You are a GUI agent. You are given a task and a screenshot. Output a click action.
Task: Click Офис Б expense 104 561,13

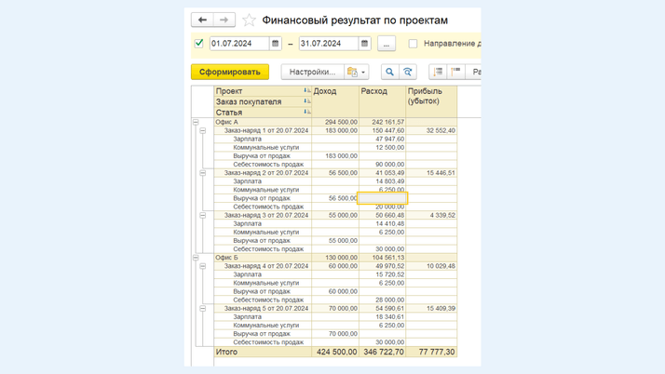pos(387,258)
